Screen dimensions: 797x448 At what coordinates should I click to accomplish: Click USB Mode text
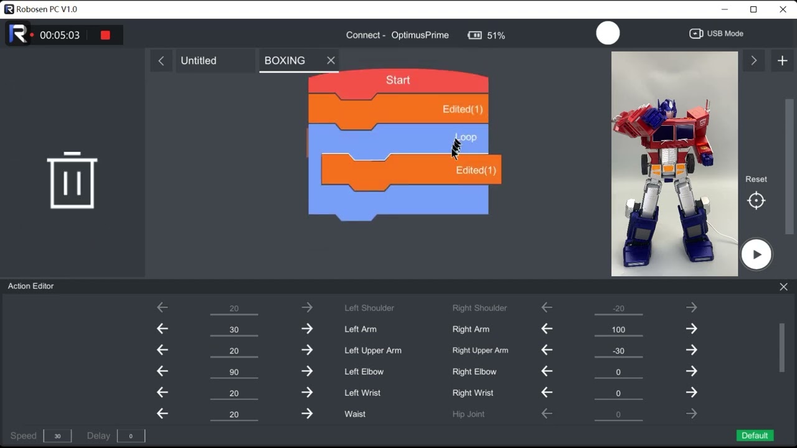coord(725,34)
